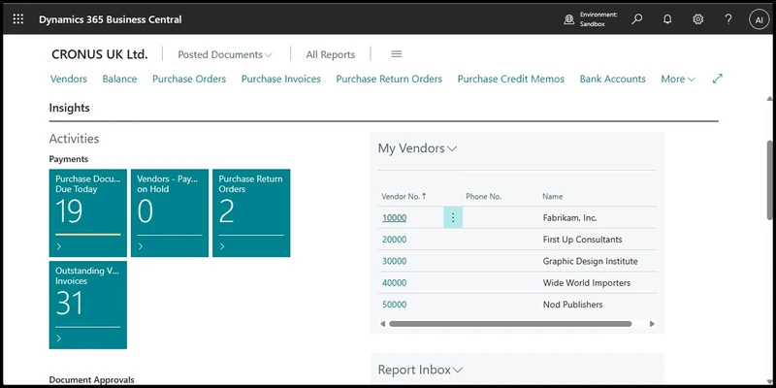Open the help question mark icon
The height and width of the screenshot is (388, 776).
coord(728,19)
